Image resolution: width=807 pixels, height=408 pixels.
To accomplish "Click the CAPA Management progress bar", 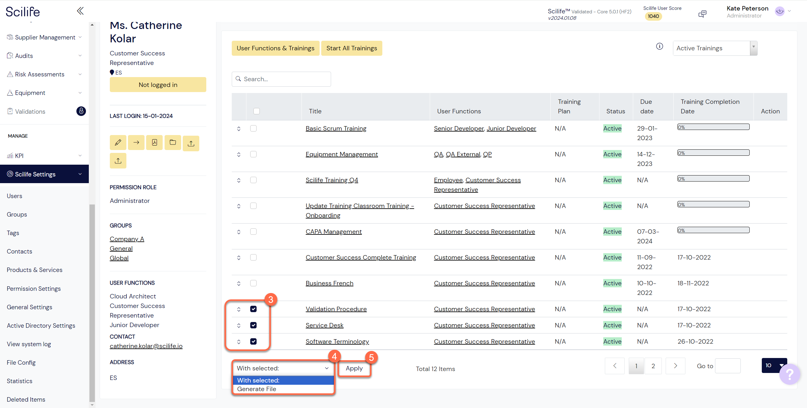I will [713, 230].
